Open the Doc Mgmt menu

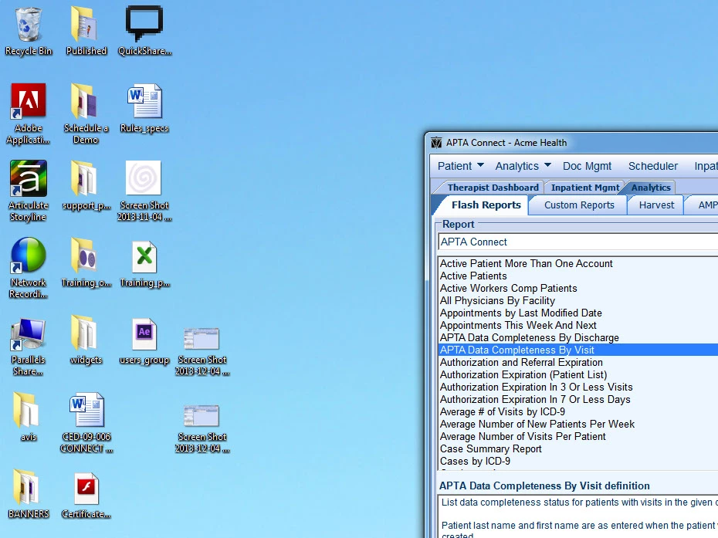click(x=587, y=166)
